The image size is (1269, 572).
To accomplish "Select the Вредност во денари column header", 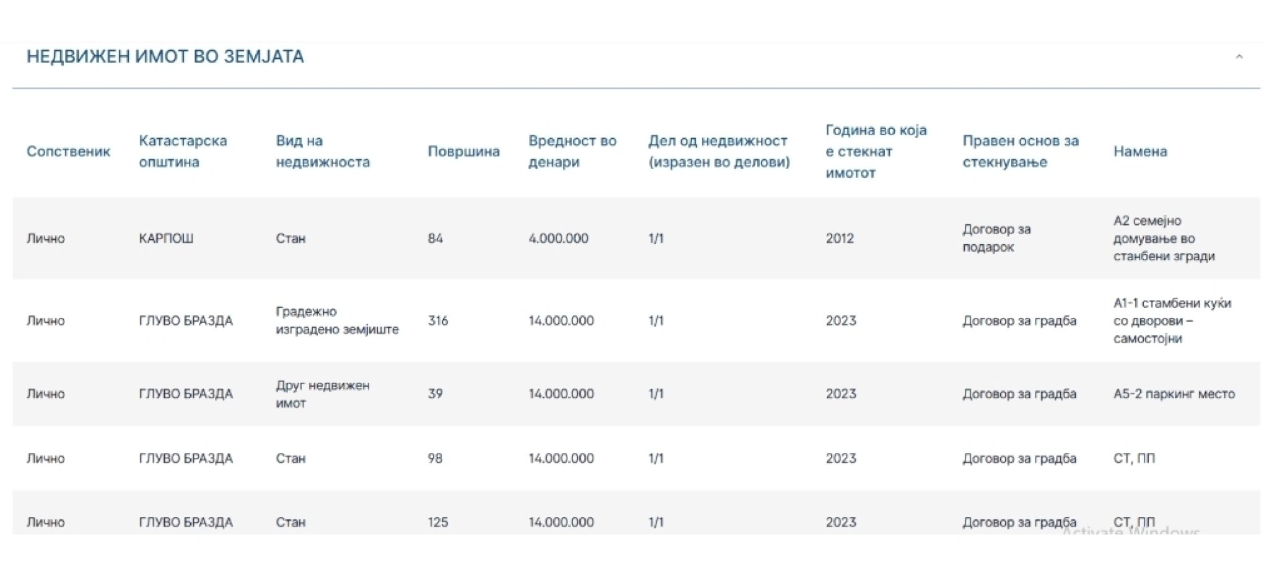I will tap(572, 152).
